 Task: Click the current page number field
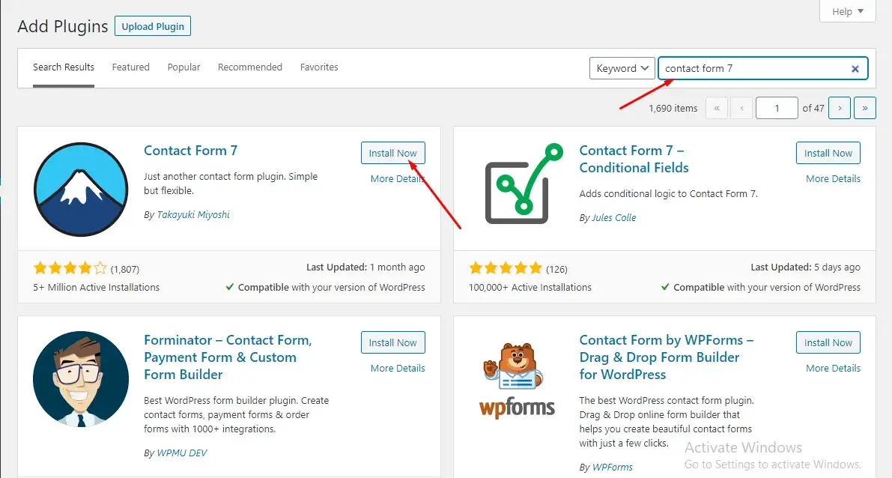coord(776,109)
